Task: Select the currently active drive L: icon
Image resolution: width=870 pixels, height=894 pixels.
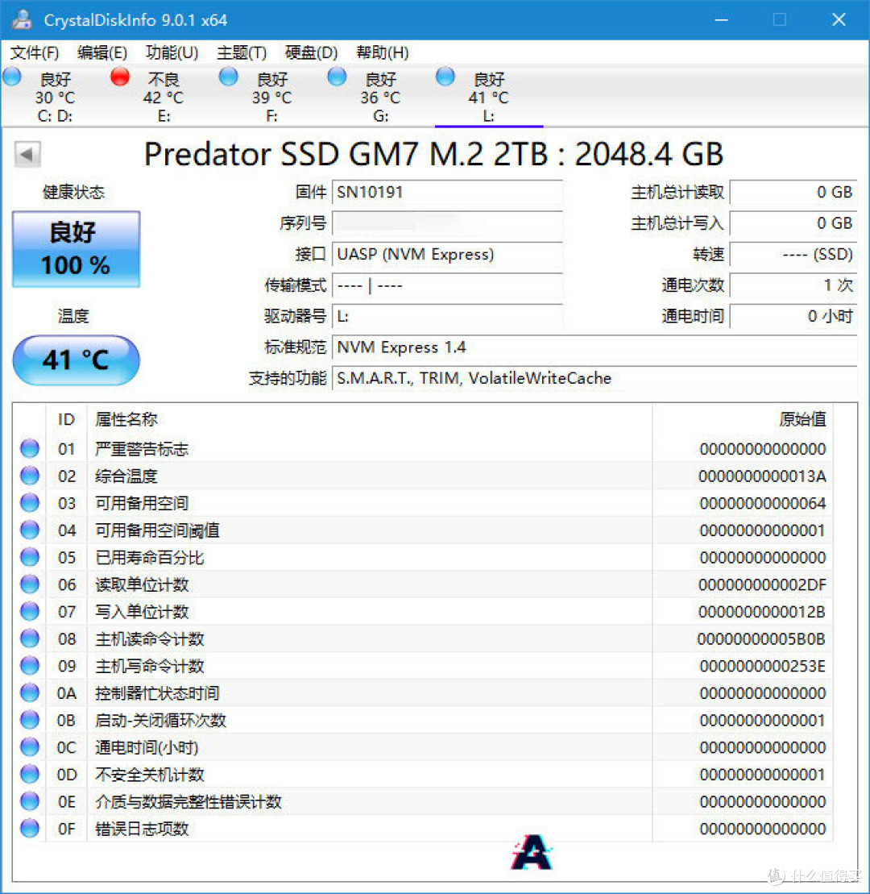Action: pyautogui.click(x=445, y=77)
